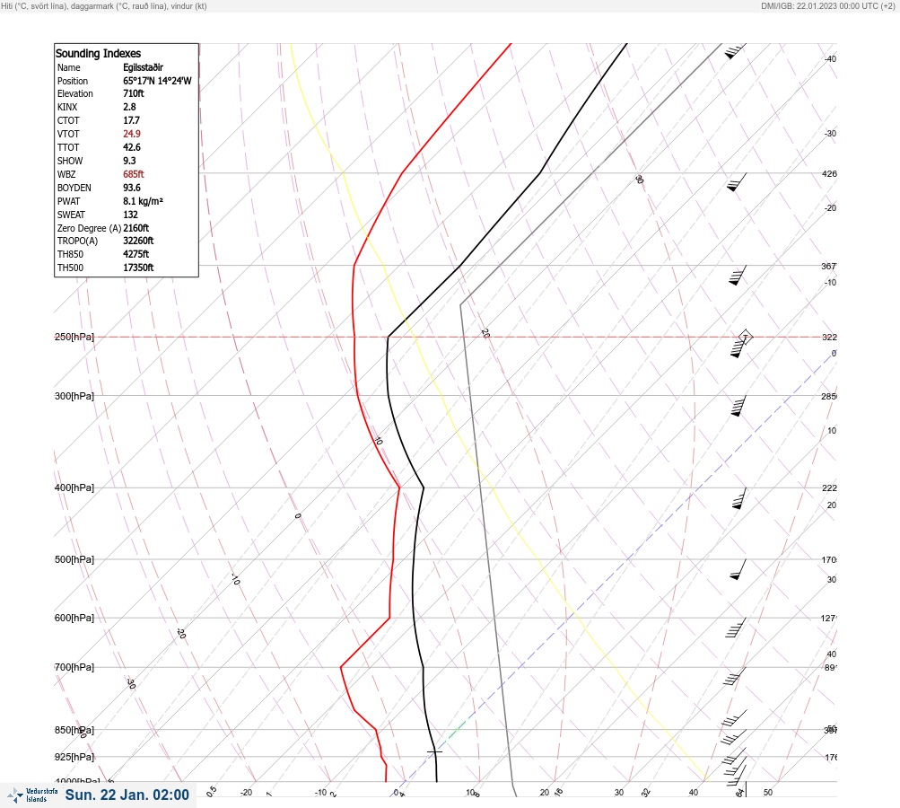Click the wind barb at 600 hPa level
This screenshot has width=900, height=808.
[736, 628]
